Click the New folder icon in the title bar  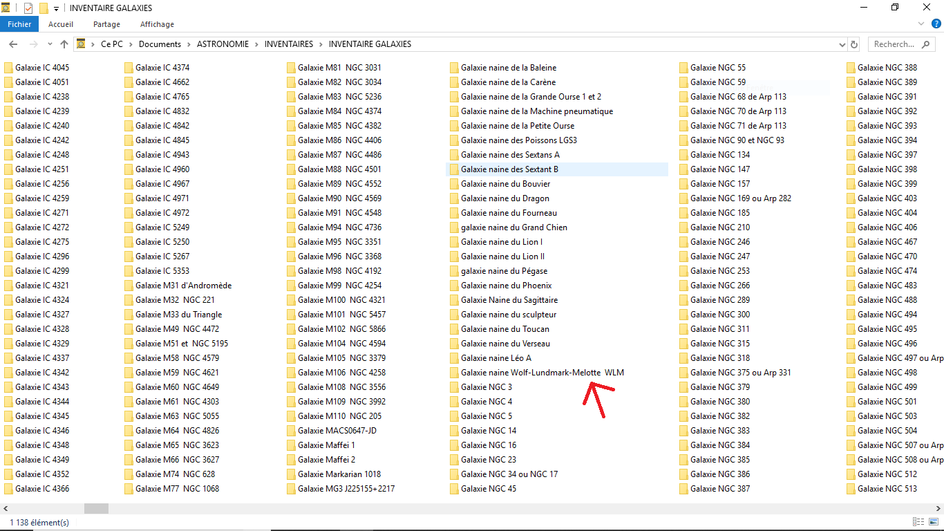click(44, 8)
